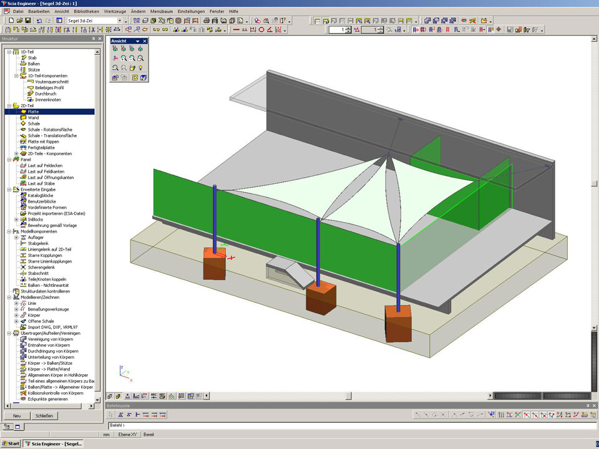Click in the Befehl command line input
599x449 pixels.
[349, 425]
